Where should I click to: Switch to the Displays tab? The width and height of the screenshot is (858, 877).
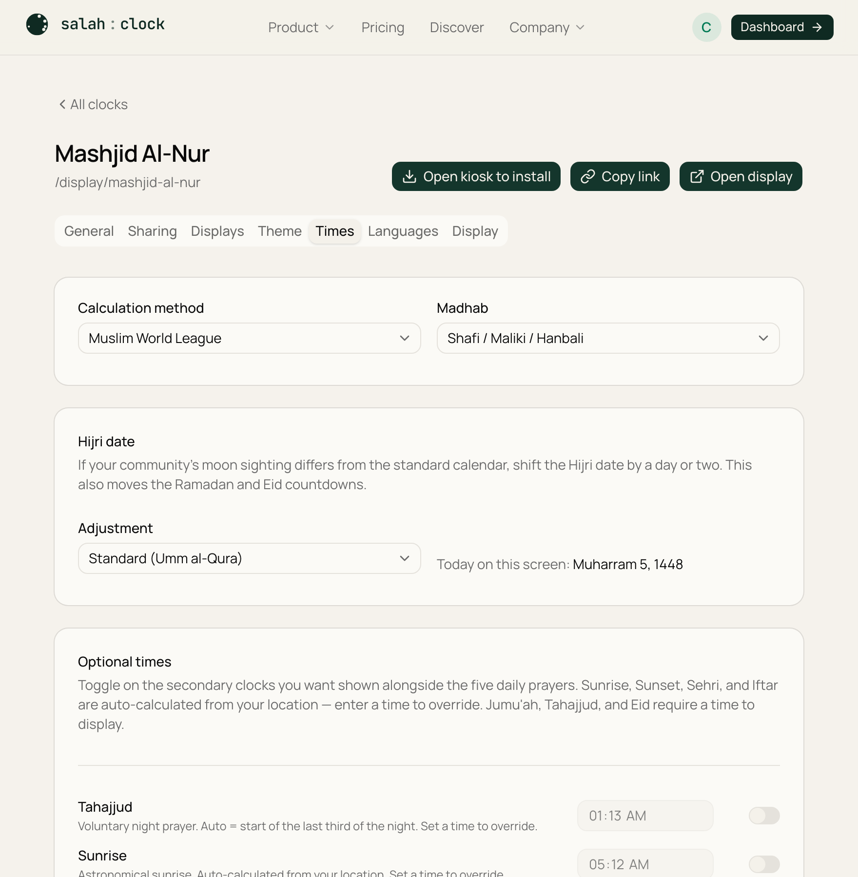[x=217, y=231]
